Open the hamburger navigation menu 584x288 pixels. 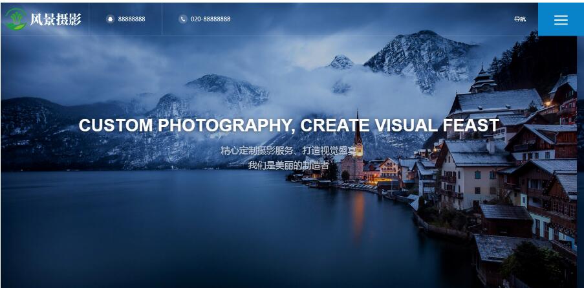pos(561,19)
